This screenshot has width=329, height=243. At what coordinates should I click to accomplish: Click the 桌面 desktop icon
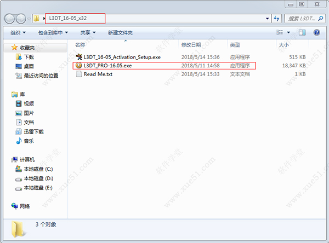19,66
